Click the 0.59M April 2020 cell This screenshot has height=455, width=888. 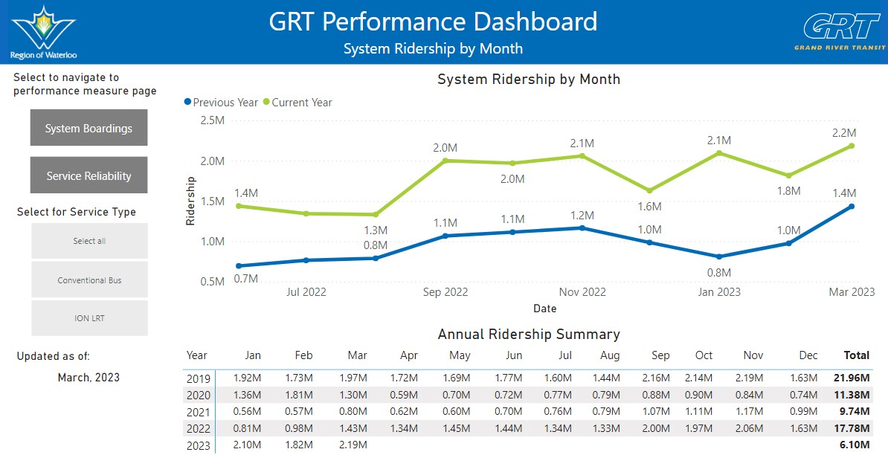405,395
